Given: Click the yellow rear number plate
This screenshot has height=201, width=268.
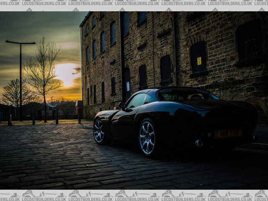Looking at the screenshot, I should click(x=228, y=133).
